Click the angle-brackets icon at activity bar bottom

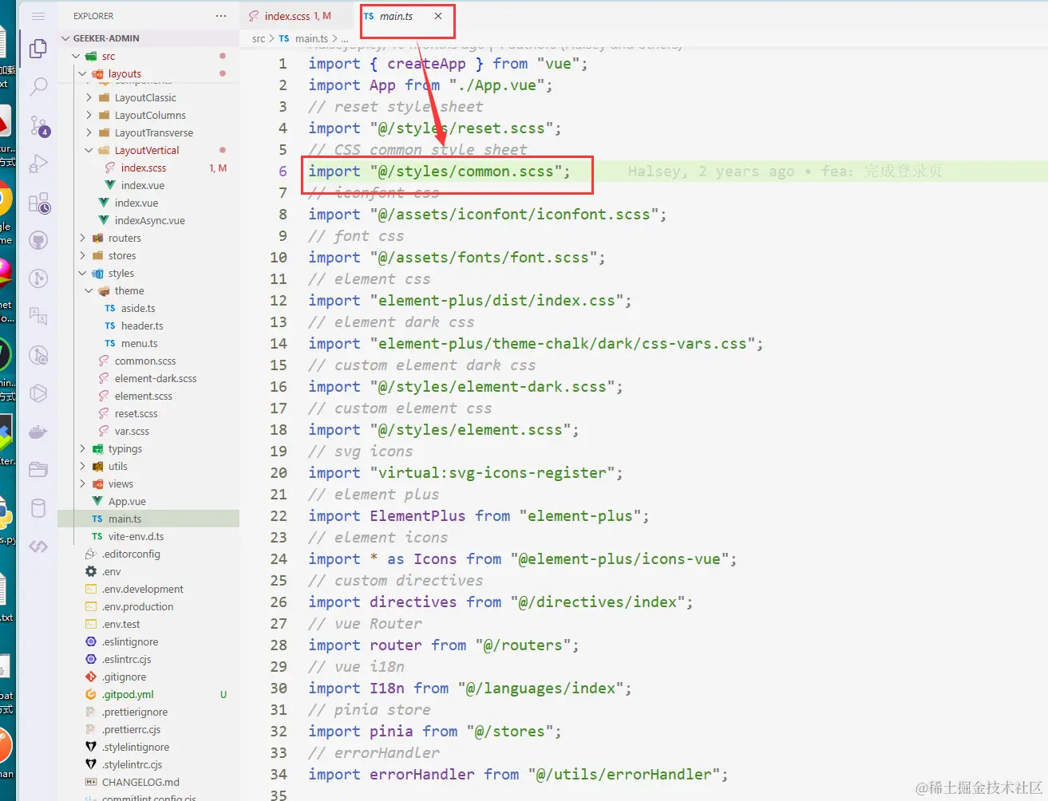(38, 546)
